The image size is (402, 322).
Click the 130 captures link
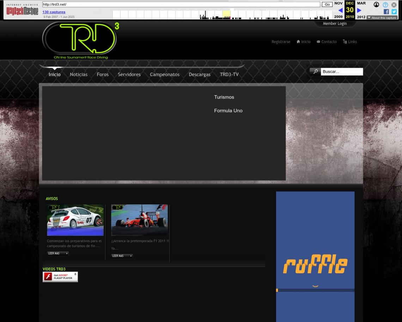(54, 12)
